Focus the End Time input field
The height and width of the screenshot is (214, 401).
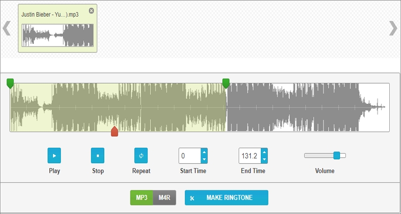pyautogui.click(x=250, y=156)
